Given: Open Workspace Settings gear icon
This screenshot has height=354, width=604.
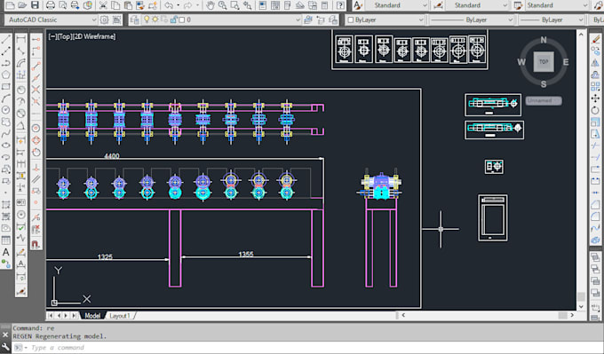Looking at the screenshot, I should (x=105, y=20).
